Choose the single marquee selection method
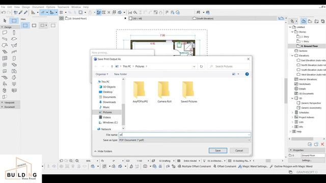Screen dimensions: 326x183 click(25, 25)
